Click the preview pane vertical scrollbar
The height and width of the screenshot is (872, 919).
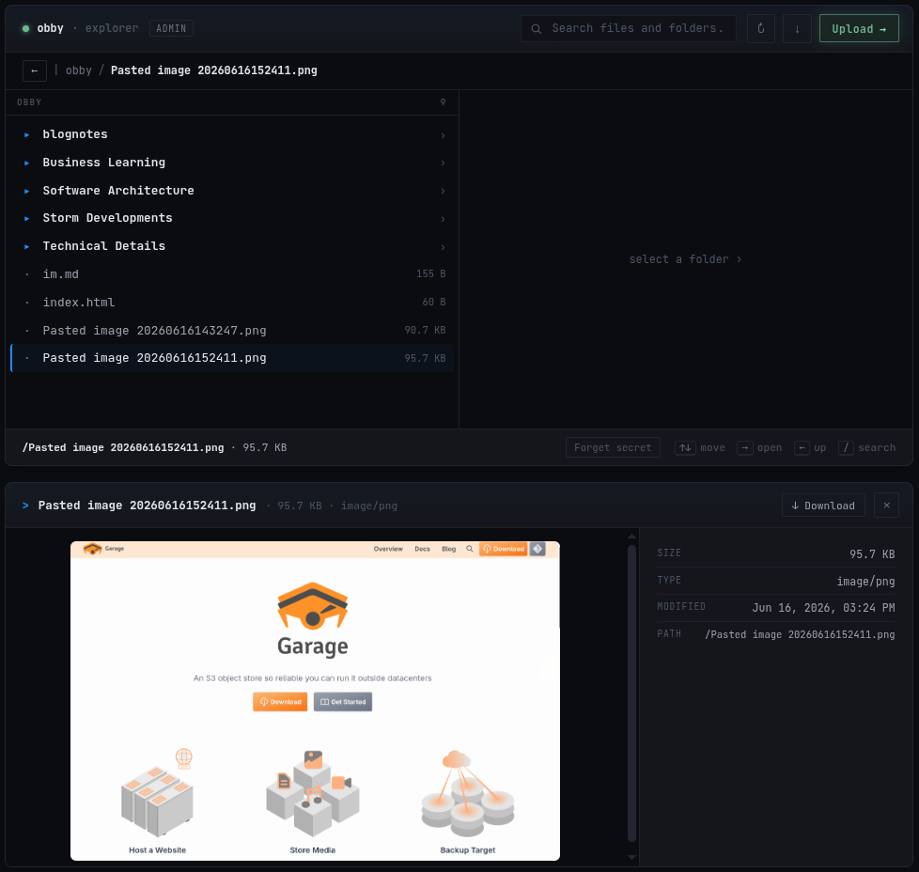(x=631, y=693)
